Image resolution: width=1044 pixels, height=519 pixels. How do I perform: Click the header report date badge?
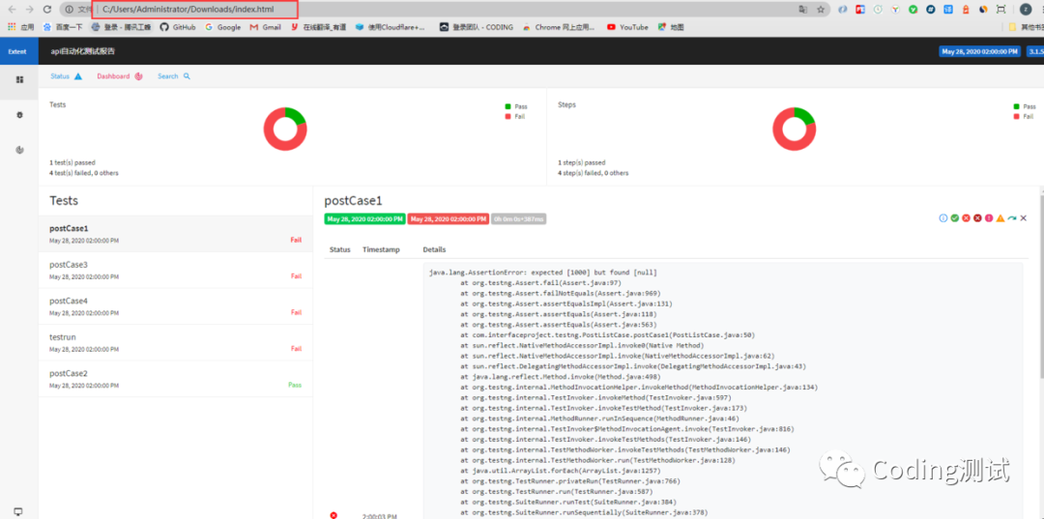click(x=979, y=51)
